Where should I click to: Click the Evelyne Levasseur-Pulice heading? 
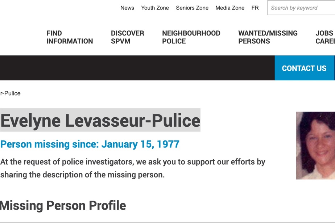coord(100,120)
